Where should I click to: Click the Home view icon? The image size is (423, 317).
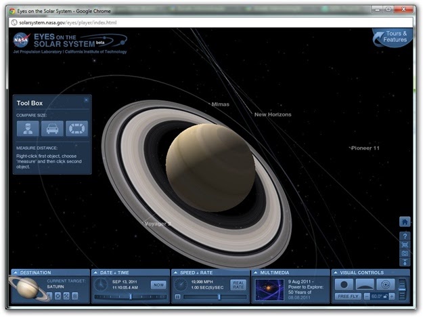point(405,222)
